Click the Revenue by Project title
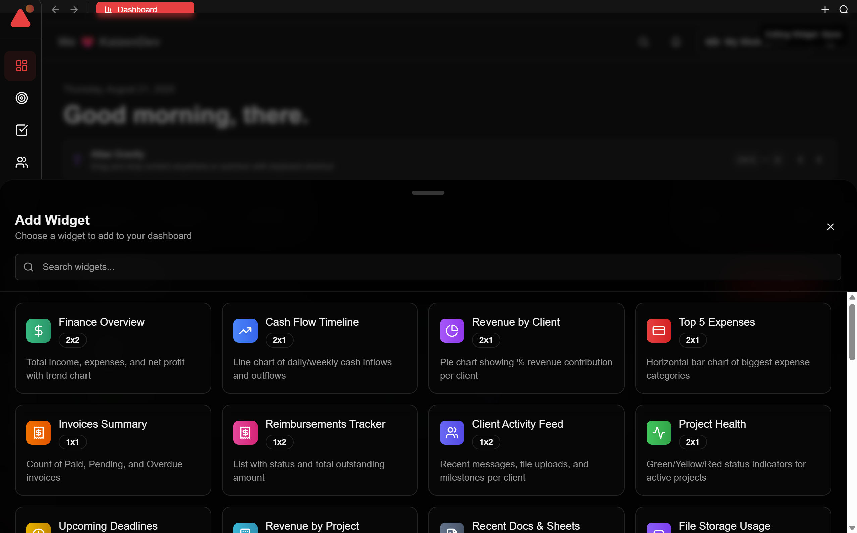Screen dimensions: 857x533 tap(312, 526)
